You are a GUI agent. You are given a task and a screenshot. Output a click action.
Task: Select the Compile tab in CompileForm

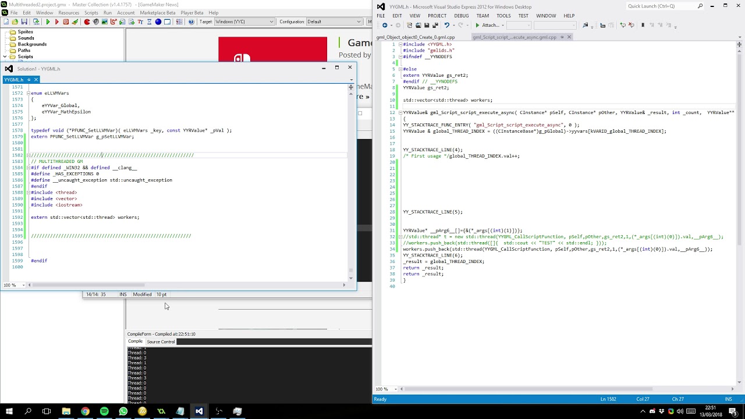click(x=135, y=342)
